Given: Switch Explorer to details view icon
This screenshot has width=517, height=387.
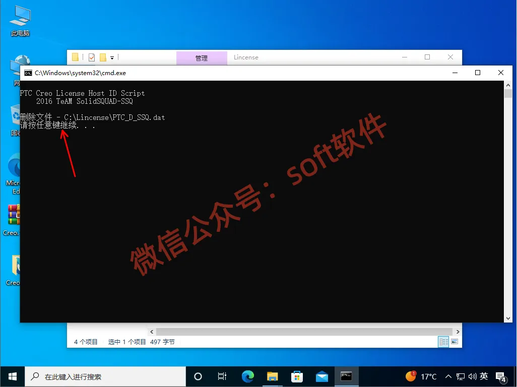Looking at the screenshot, I should tap(444, 342).
